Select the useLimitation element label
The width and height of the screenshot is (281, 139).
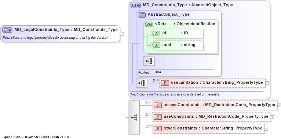[217, 83]
